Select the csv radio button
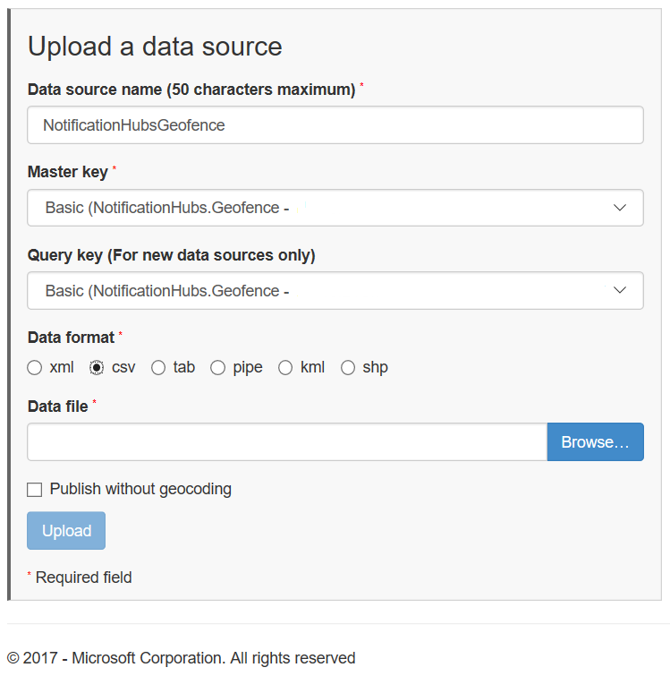Viewport: 670px width, 676px height. (x=97, y=367)
